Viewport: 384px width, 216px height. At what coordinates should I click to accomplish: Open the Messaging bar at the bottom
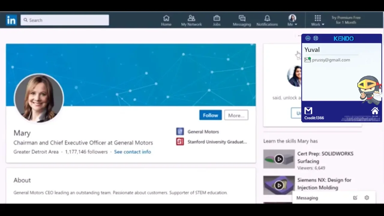[x=334, y=198]
